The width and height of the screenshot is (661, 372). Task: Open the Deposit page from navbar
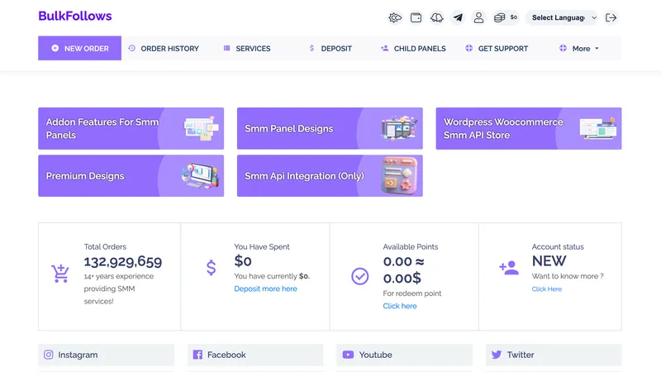(330, 49)
